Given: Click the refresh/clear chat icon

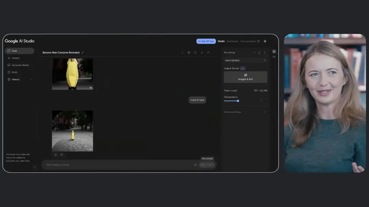Looking at the screenshot, I should pyautogui.click(x=208, y=52).
